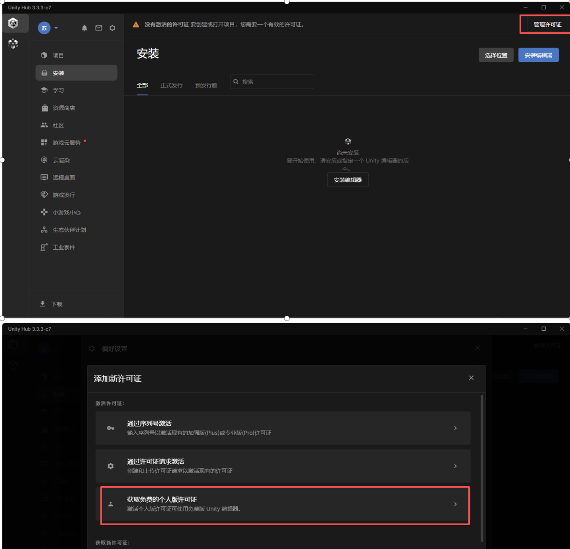Screen dimensions: 570x549
Task: Click the blue 安装编辑器 button
Action: click(538, 55)
